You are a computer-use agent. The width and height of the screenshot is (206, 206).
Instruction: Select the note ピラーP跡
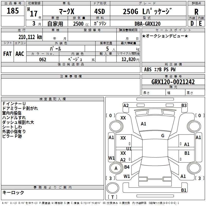(12, 136)
